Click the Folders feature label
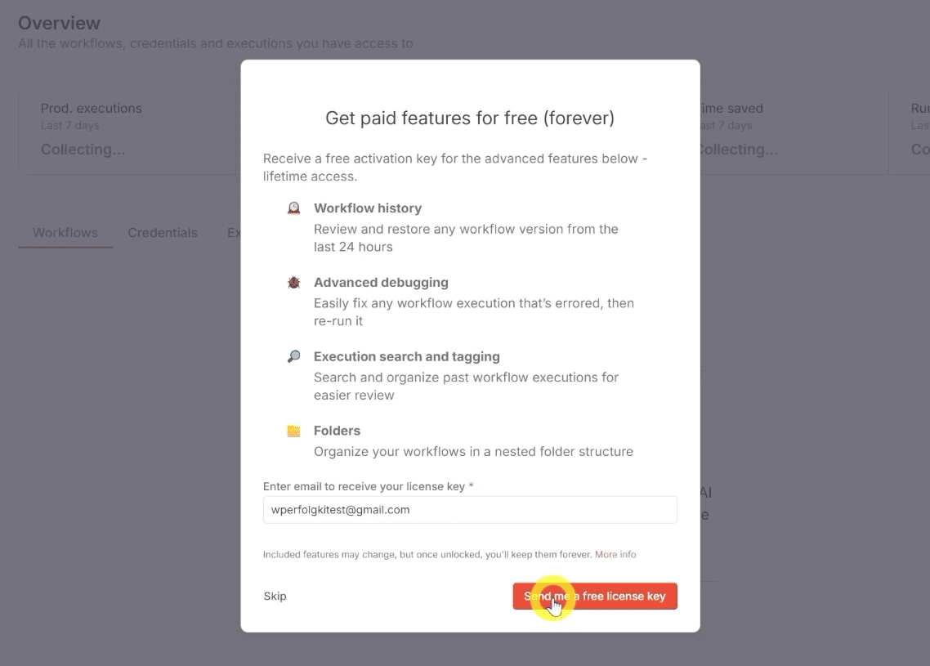Screen dimensions: 930x666 click(337, 430)
